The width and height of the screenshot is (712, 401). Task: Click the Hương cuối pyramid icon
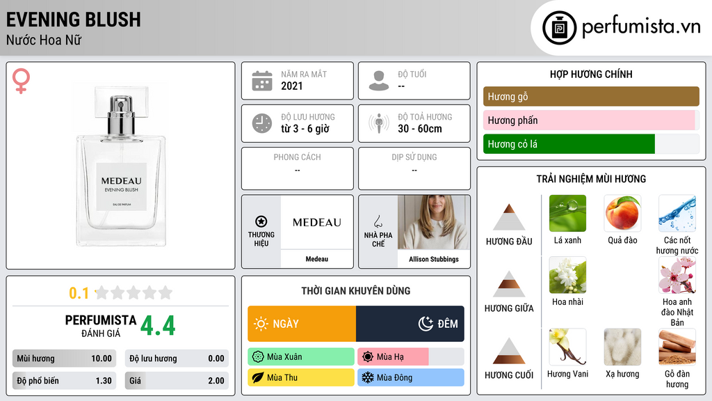tap(509, 351)
